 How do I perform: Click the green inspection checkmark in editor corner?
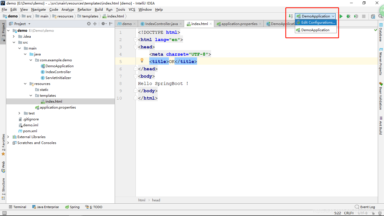(x=376, y=30)
